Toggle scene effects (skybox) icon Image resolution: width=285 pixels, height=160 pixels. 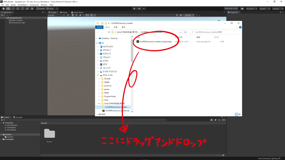click(81, 15)
